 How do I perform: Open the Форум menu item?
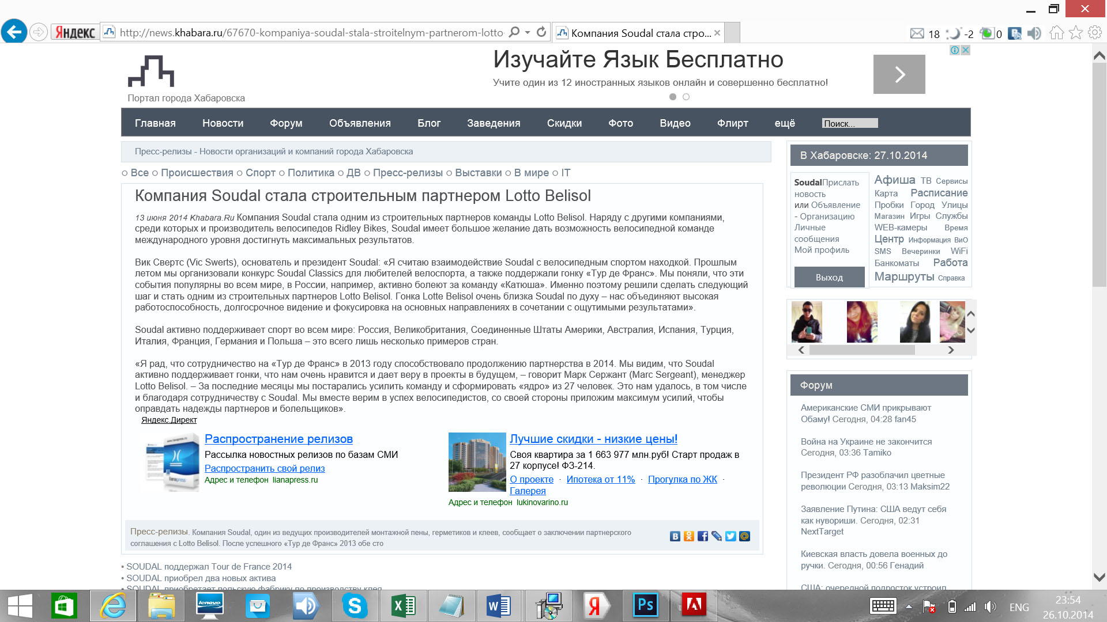tap(286, 123)
